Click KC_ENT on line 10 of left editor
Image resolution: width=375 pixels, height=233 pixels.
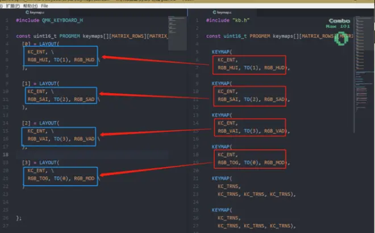tap(36, 91)
